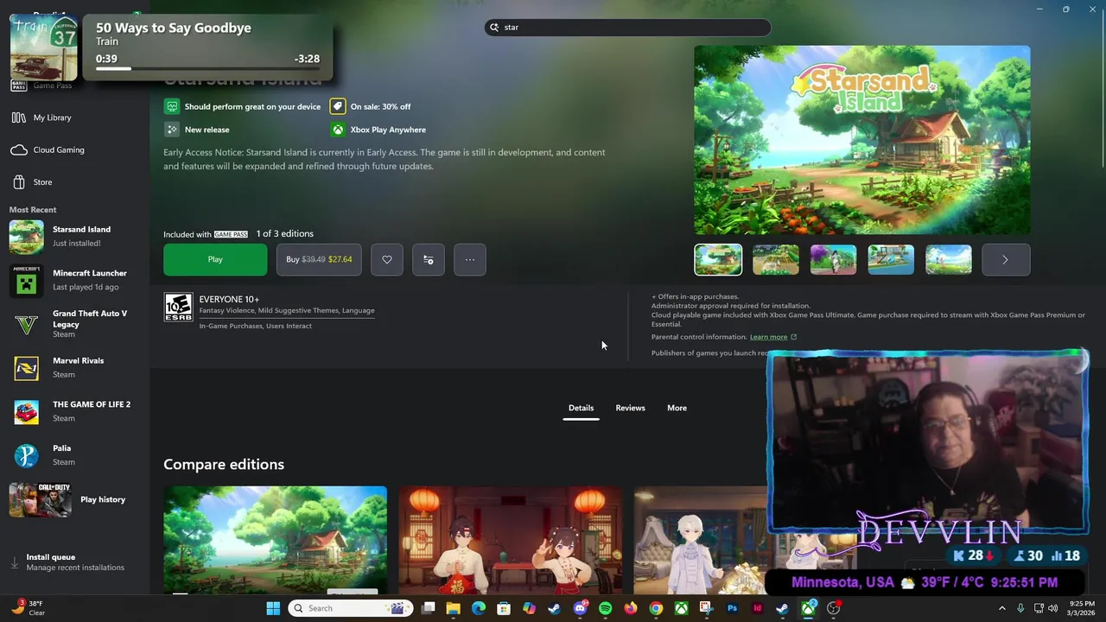Screen dimensions: 1106x622
Task: Open Palia in Most Recent list
Action: [x=75, y=455]
